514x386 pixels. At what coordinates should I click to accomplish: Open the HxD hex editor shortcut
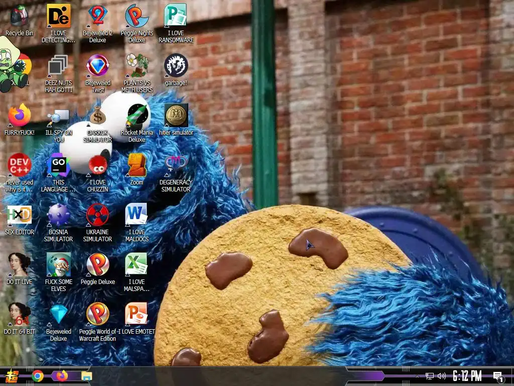tap(20, 215)
